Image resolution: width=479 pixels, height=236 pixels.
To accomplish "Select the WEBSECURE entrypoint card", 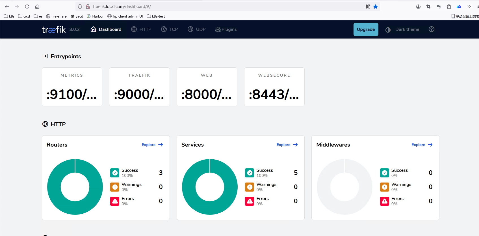I will point(274,87).
